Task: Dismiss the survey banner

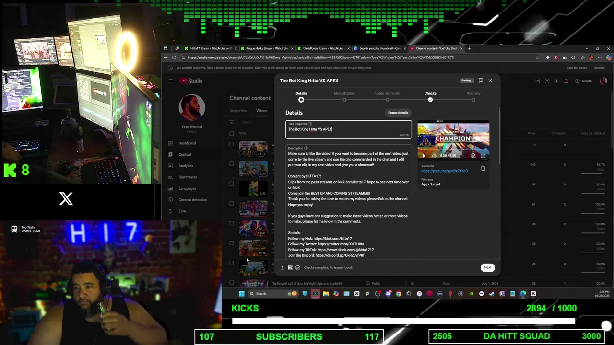Action: coord(600,68)
